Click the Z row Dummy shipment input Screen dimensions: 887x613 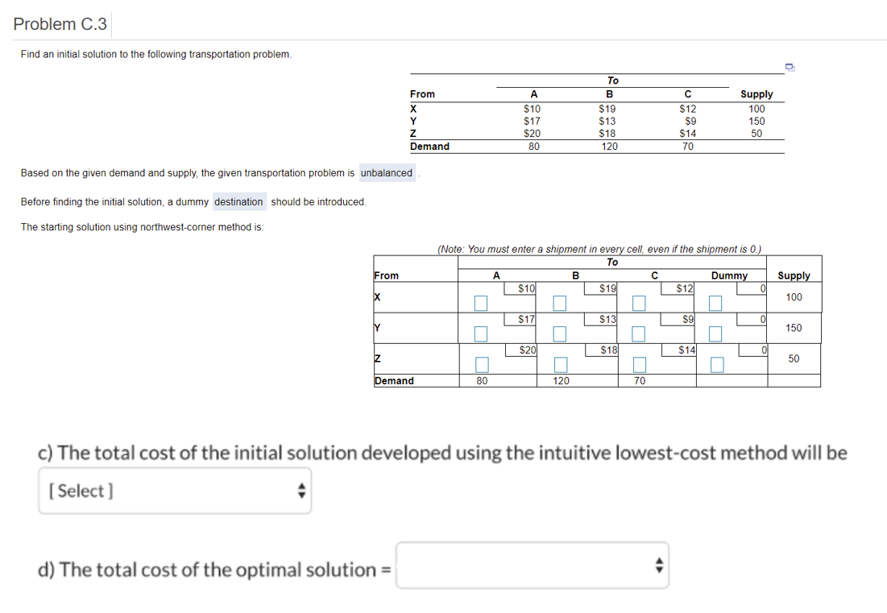(715, 364)
